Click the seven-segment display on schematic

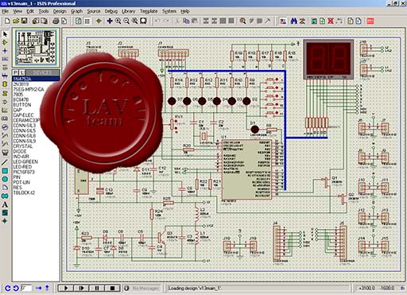click(x=328, y=60)
